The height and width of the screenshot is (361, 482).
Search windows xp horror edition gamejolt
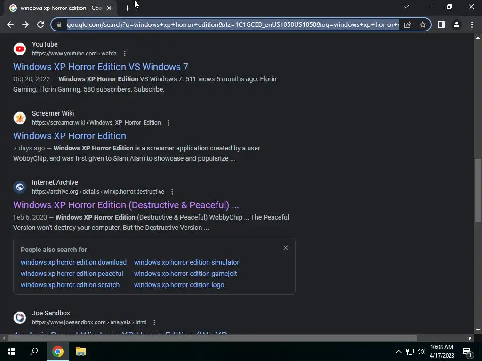pos(185,274)
